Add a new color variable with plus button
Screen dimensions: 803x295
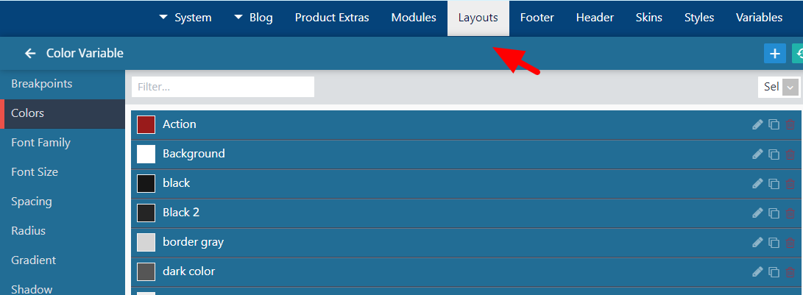click(x=775, y=53)
